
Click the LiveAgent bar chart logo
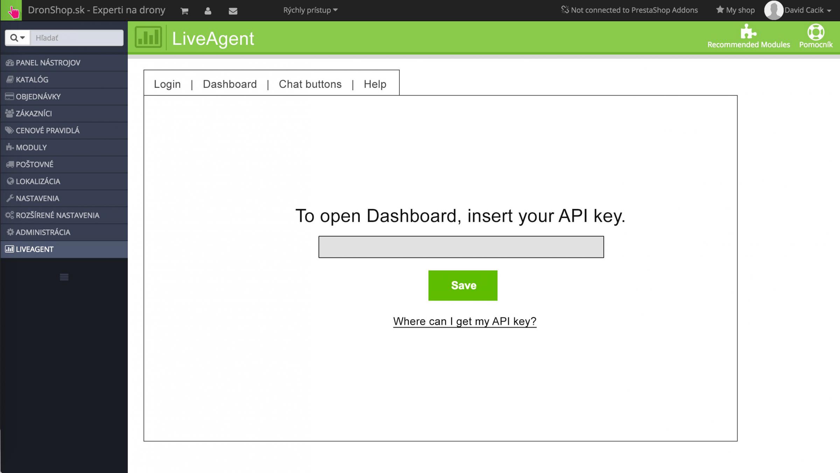tap(148, 37)
